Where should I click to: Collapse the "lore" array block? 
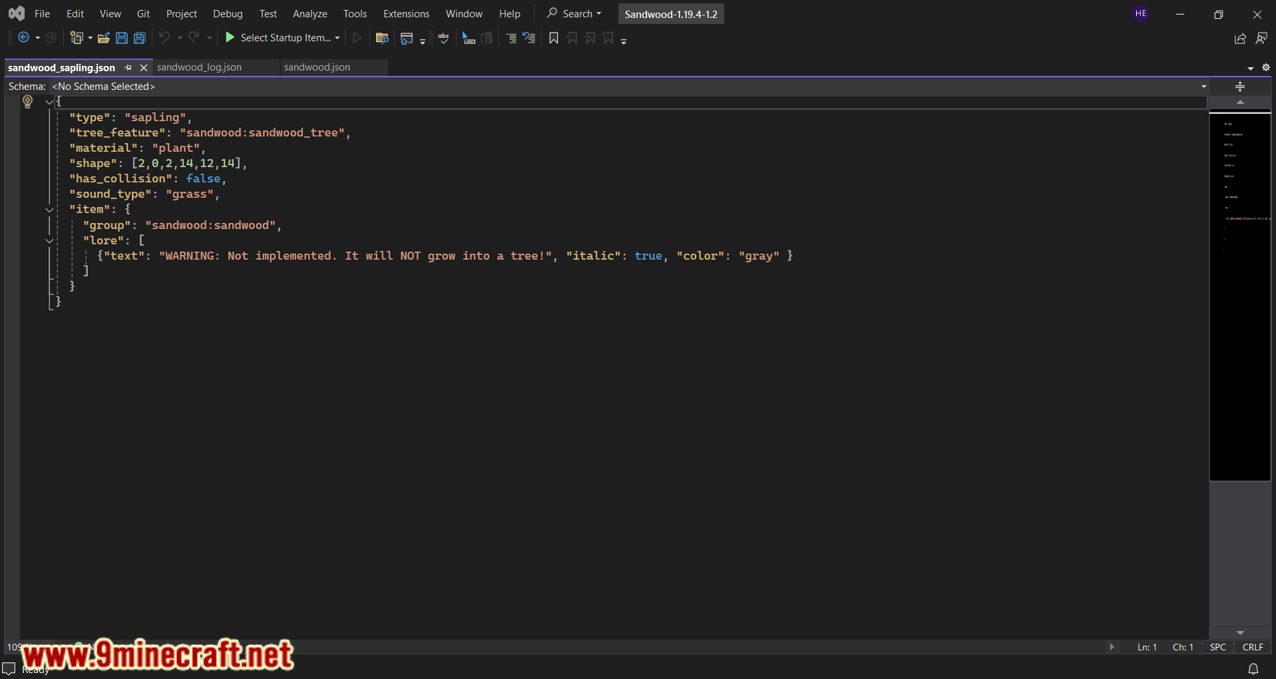[x=49, y=240]
